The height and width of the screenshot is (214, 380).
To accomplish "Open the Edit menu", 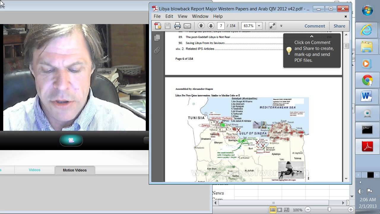I will [169, 16].
